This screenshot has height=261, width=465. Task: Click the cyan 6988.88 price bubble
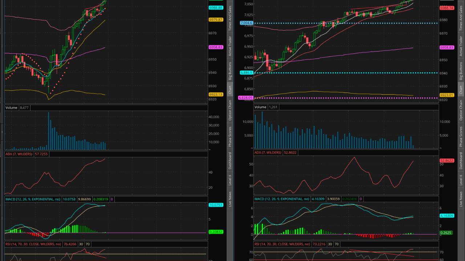pos(216,8)
